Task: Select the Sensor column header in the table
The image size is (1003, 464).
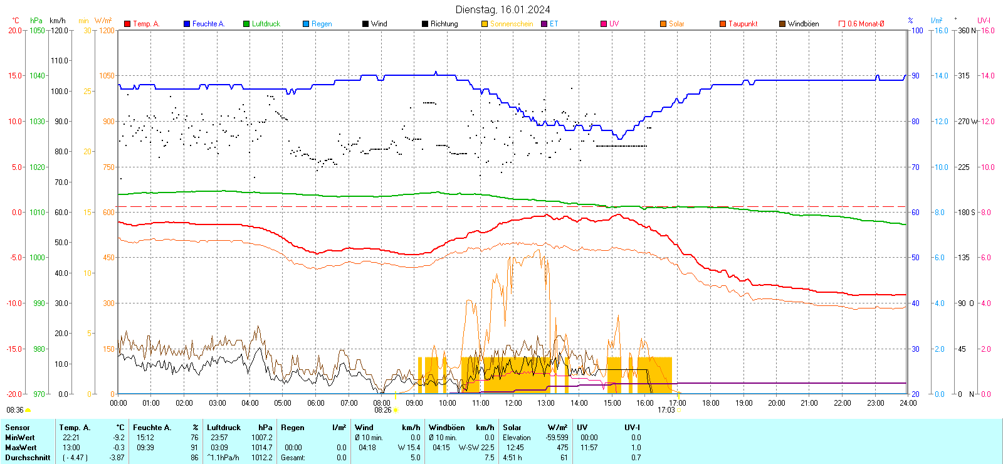Action: [18, 428]
